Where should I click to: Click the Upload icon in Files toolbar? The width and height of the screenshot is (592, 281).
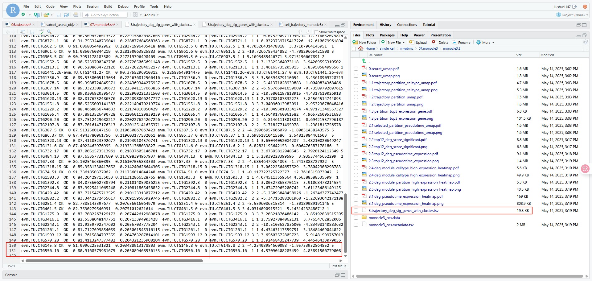coord(411,42)
